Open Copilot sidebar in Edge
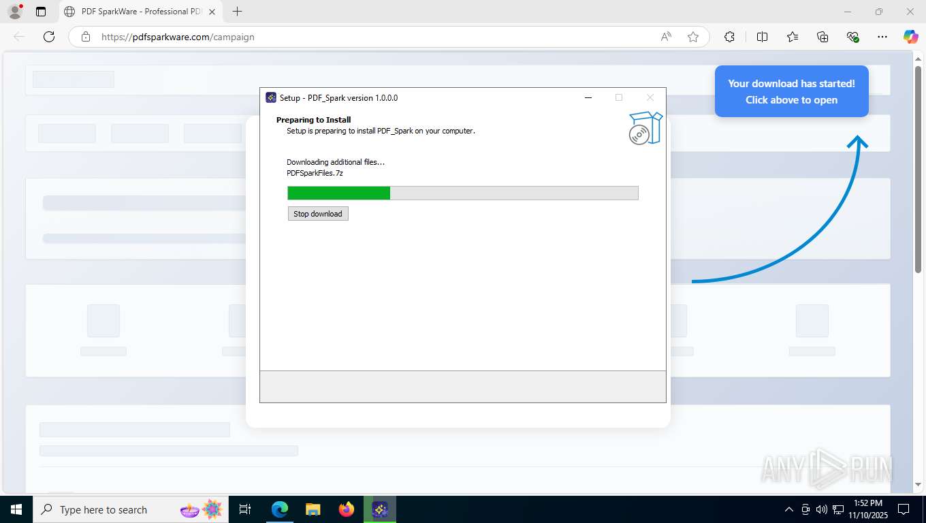This screenshot has height=523, width=926. pos(910,37)
